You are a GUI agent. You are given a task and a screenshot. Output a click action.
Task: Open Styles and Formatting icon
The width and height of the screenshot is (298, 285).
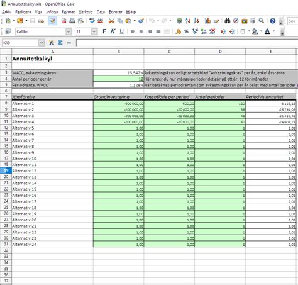(8, 31)
